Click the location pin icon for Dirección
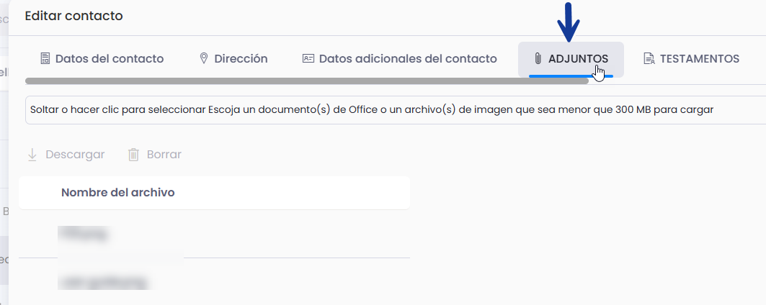766x305 pixels. click(204, 59)
